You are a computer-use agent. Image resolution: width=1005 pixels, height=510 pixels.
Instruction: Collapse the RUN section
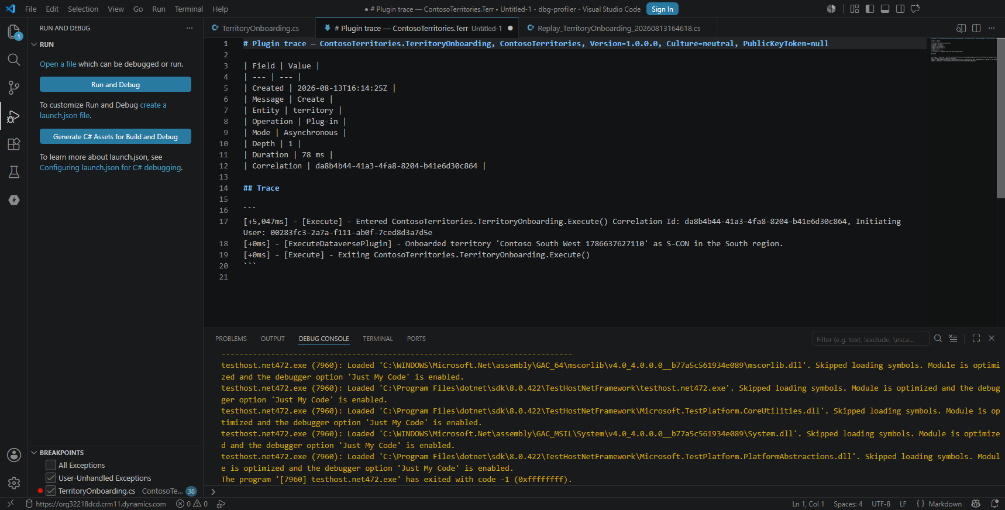[x=34, y=44]
